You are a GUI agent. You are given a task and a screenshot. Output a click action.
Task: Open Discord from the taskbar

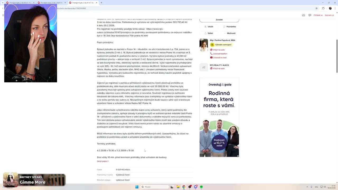click(196, 187)
